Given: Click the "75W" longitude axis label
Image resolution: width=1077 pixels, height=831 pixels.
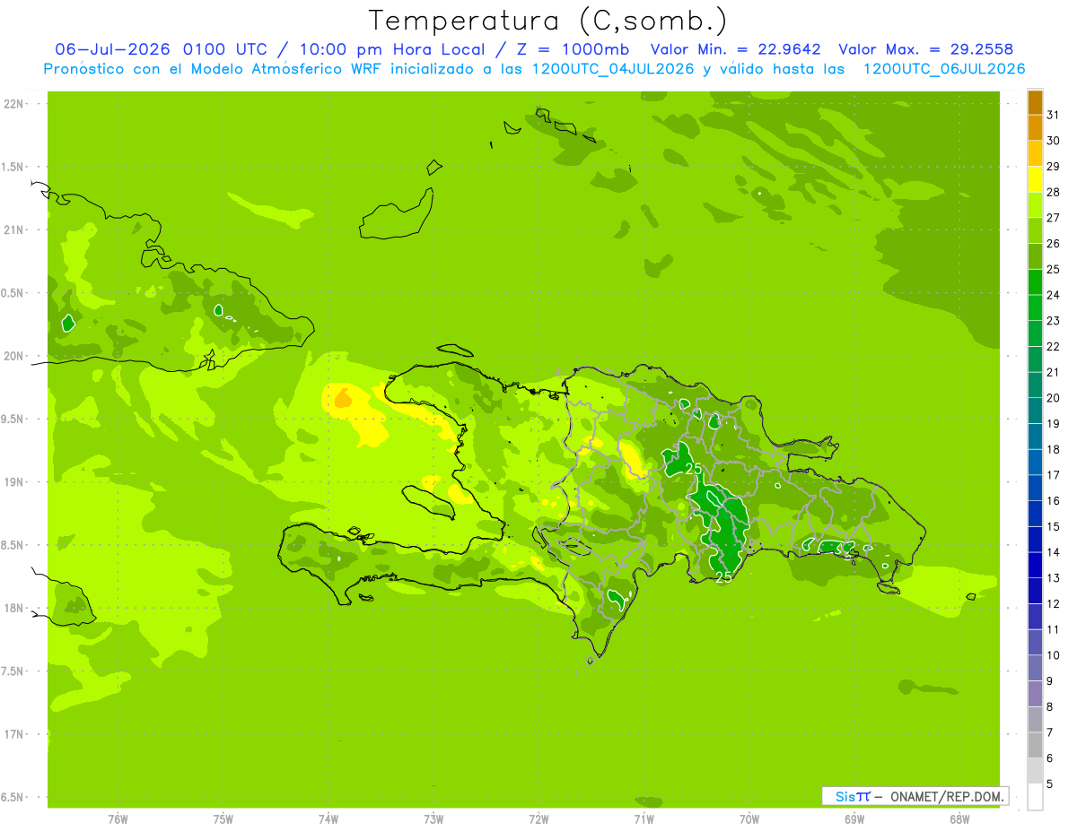Looking at the screenshot, I should coord(223,819).
